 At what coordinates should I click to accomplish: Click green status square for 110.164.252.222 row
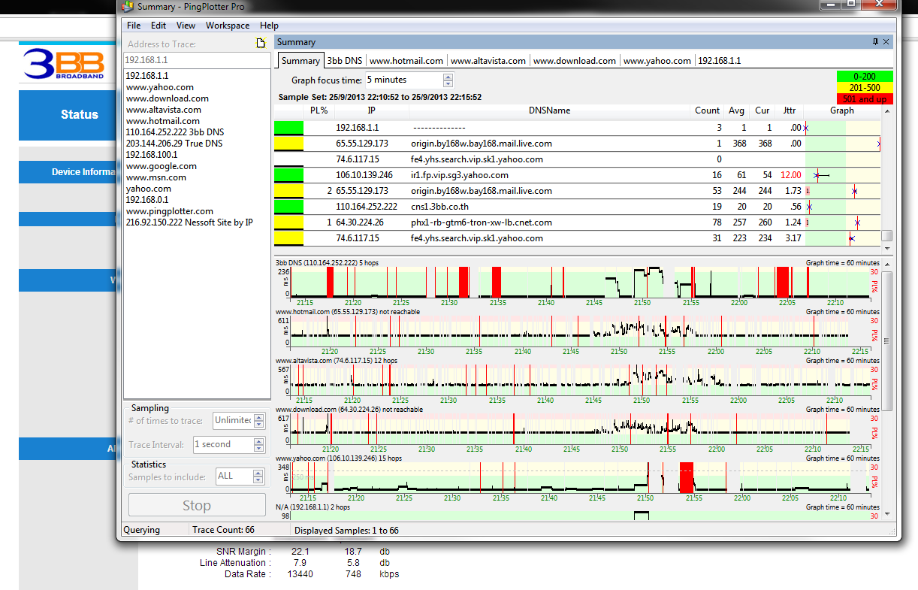click(288, 207)
